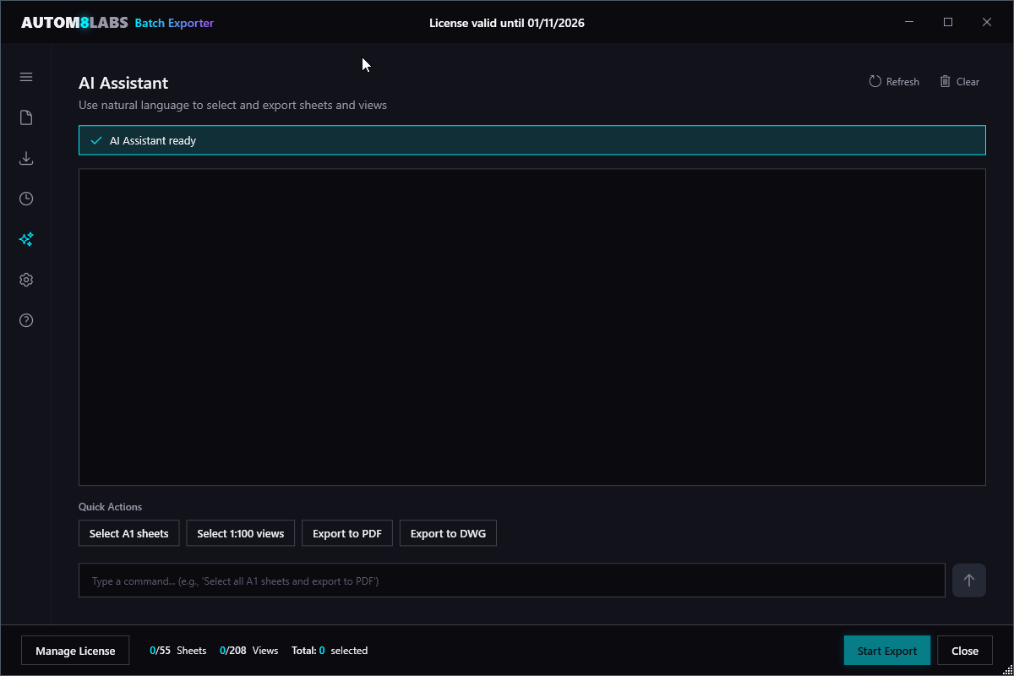The width and height of the screenshot is (1014, 676).
Task: Click the command input field to type
Action: (x=511, y=580)
